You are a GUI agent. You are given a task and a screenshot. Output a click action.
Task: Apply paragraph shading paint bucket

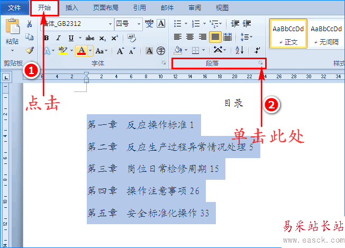(x=178, y=50)
